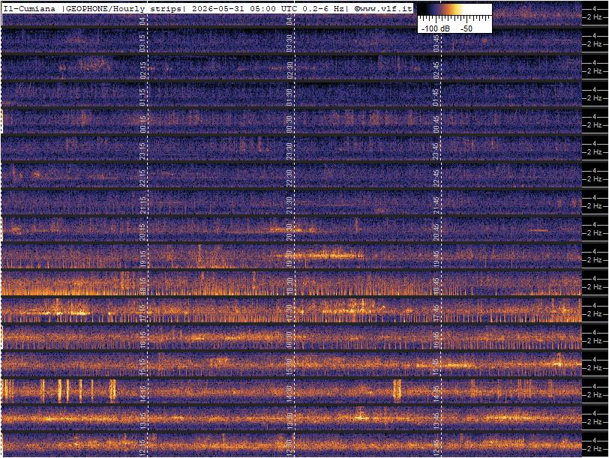This screenshot has width=609, height=458.
Task: Pick the 01:15 strip time label
Action: click(142, 97)
